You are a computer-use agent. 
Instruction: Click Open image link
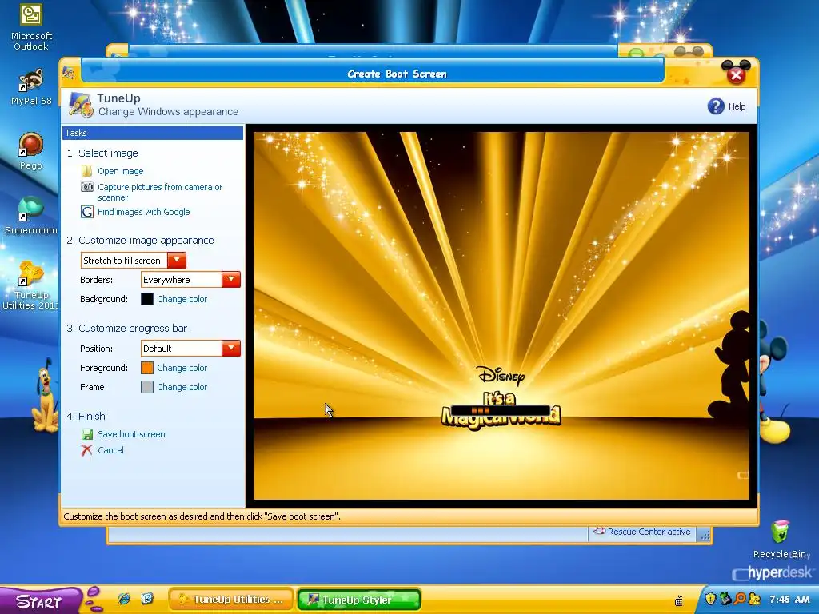[x=120, y=171]
